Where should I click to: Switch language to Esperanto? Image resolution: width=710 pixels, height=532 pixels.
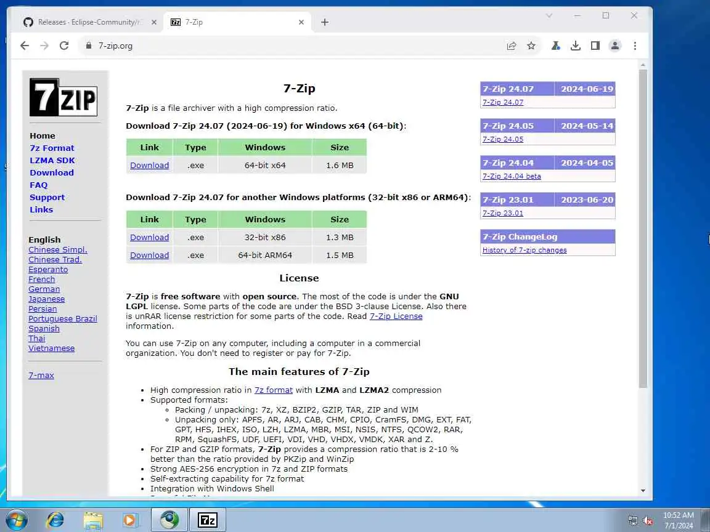(48, 270)
